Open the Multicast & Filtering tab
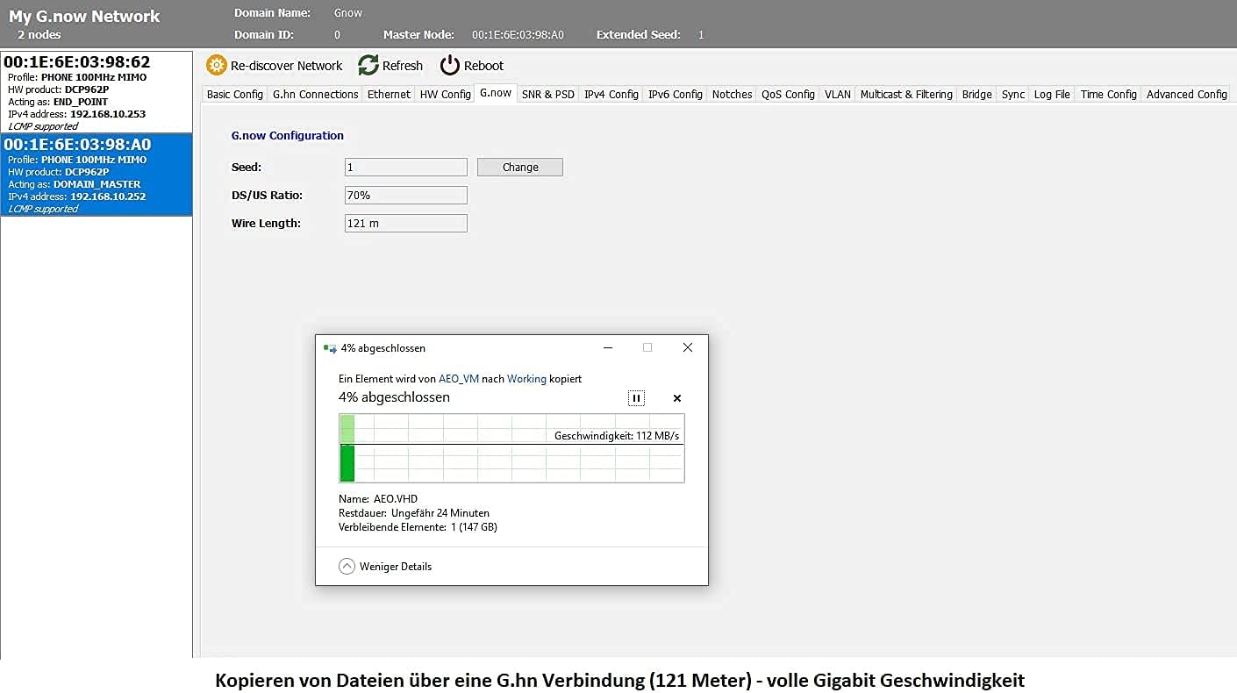The image size is (1237, 693). (x=905, y=95)
